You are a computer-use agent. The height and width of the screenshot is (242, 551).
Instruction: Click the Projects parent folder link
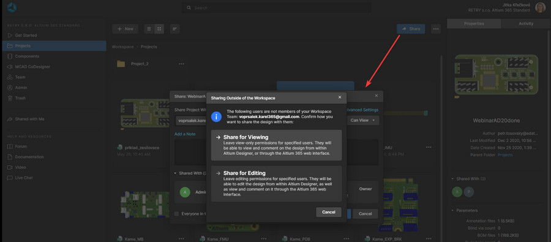coord(505,155)
